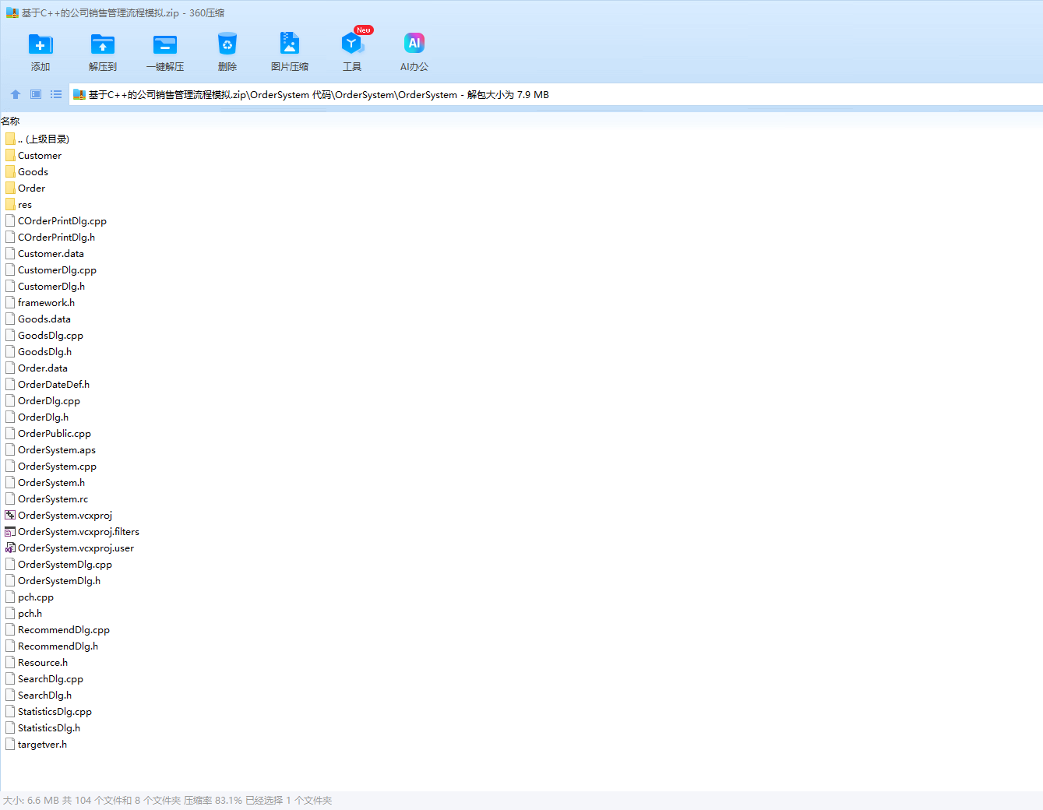Open the AI办公 icon

[x=414, y=44]
